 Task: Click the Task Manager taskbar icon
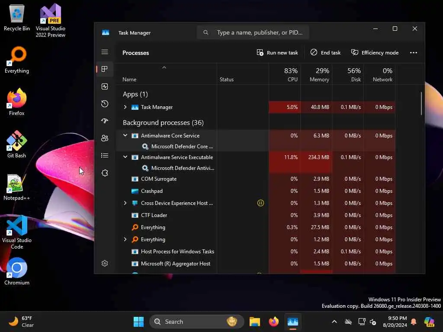(293, 322)
